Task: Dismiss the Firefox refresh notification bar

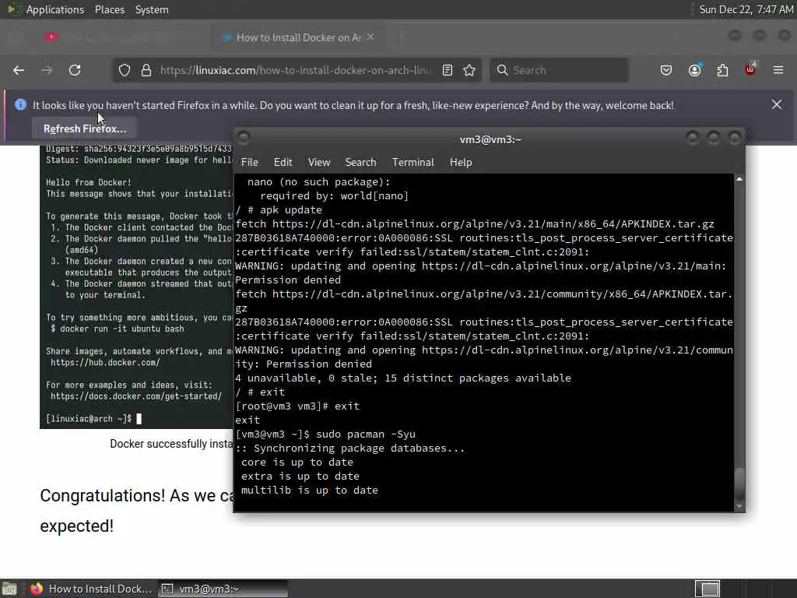Action: point(777,105)
